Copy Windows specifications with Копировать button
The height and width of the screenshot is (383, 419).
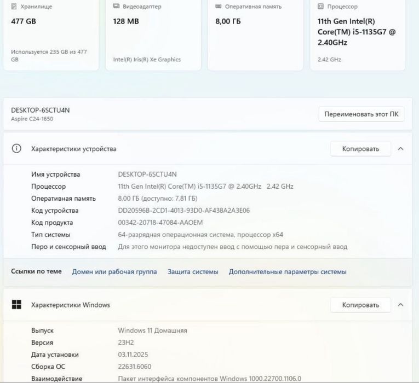click(360, 305)
